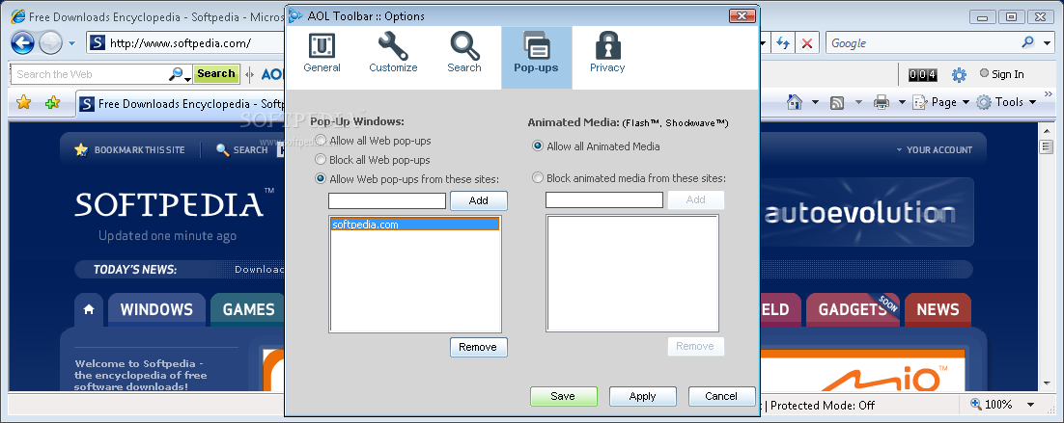Open AOL toolbar settings gear icon
This screenshot has width=1064, height=423.
(x=959, y=74)
